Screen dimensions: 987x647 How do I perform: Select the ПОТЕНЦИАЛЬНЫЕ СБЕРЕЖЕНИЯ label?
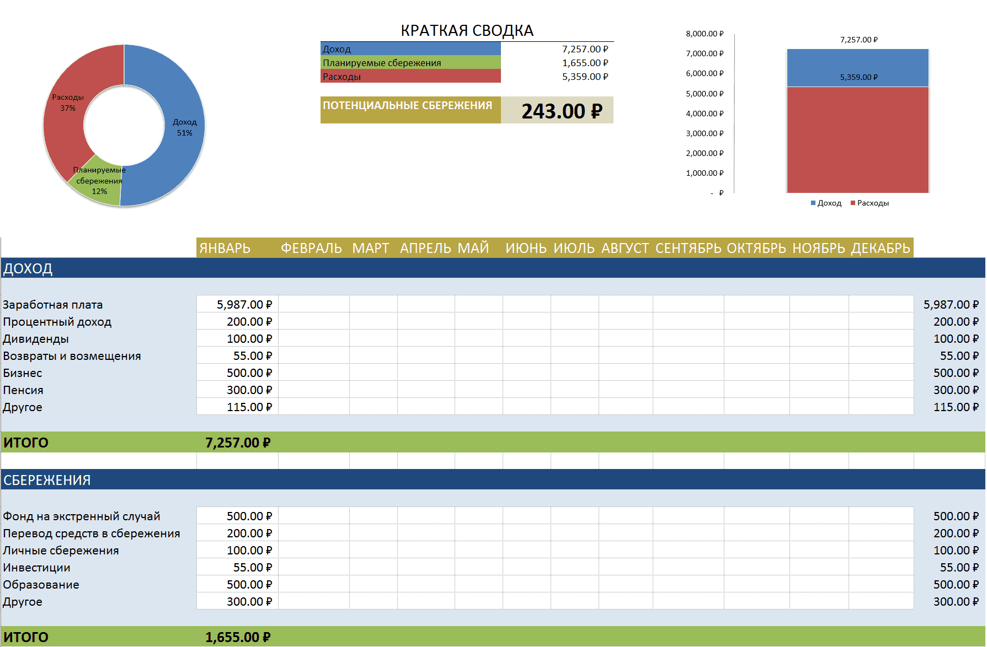click(x=410, y=110)
